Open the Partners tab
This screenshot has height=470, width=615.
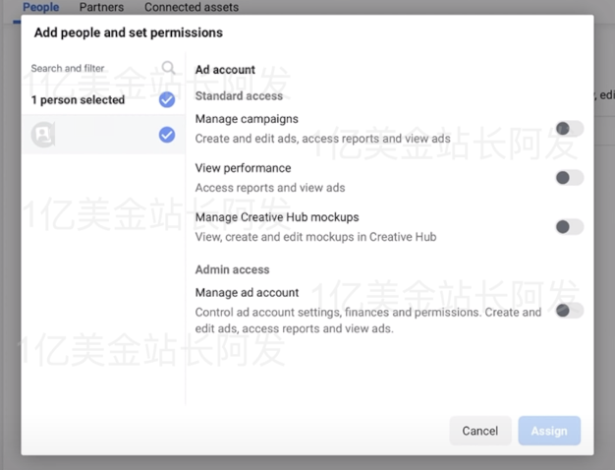[101, 7]
